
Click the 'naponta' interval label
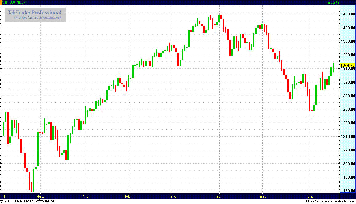(333, 2)
